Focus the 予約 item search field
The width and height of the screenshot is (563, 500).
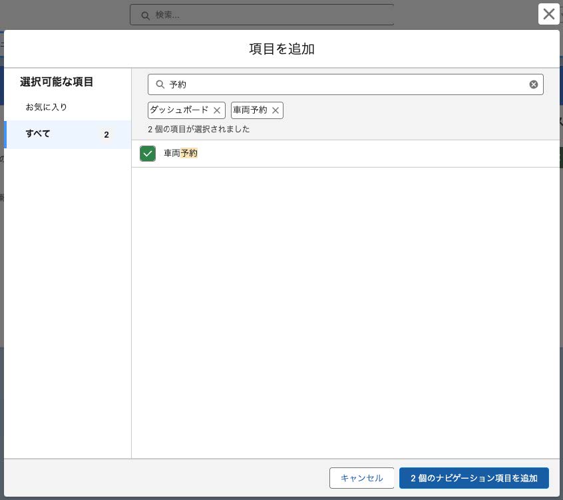coord(345,84)
